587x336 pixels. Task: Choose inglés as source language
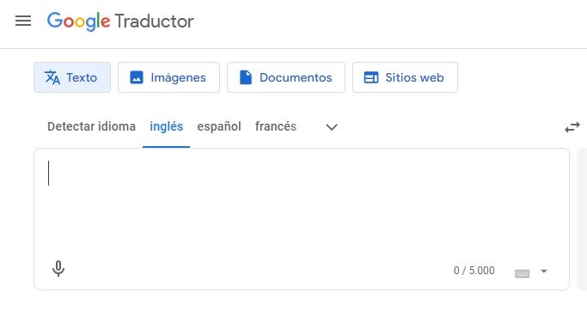(166, 126)
